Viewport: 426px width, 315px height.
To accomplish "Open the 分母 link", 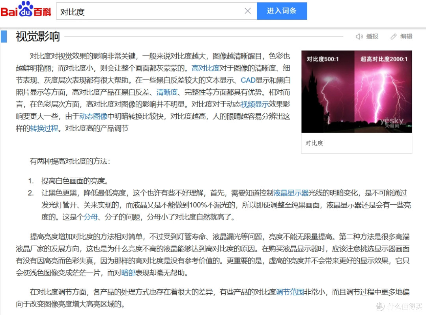I will click(90, 217).
